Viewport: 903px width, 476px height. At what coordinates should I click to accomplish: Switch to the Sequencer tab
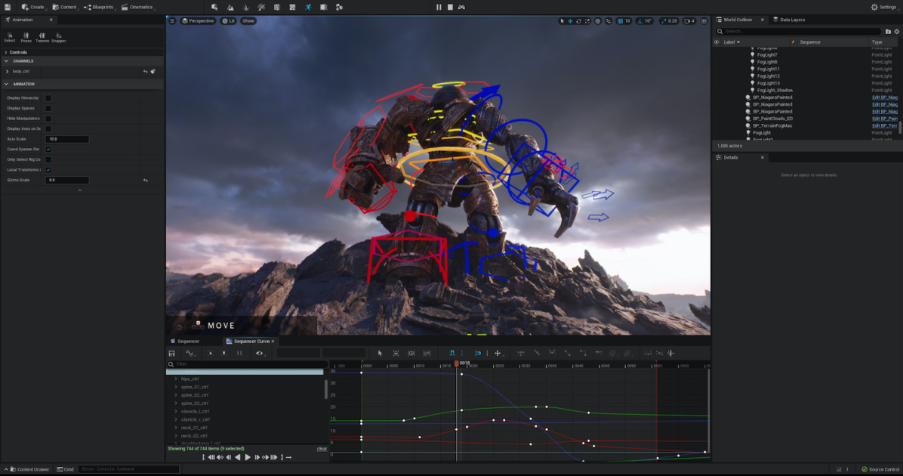point(187,341)
